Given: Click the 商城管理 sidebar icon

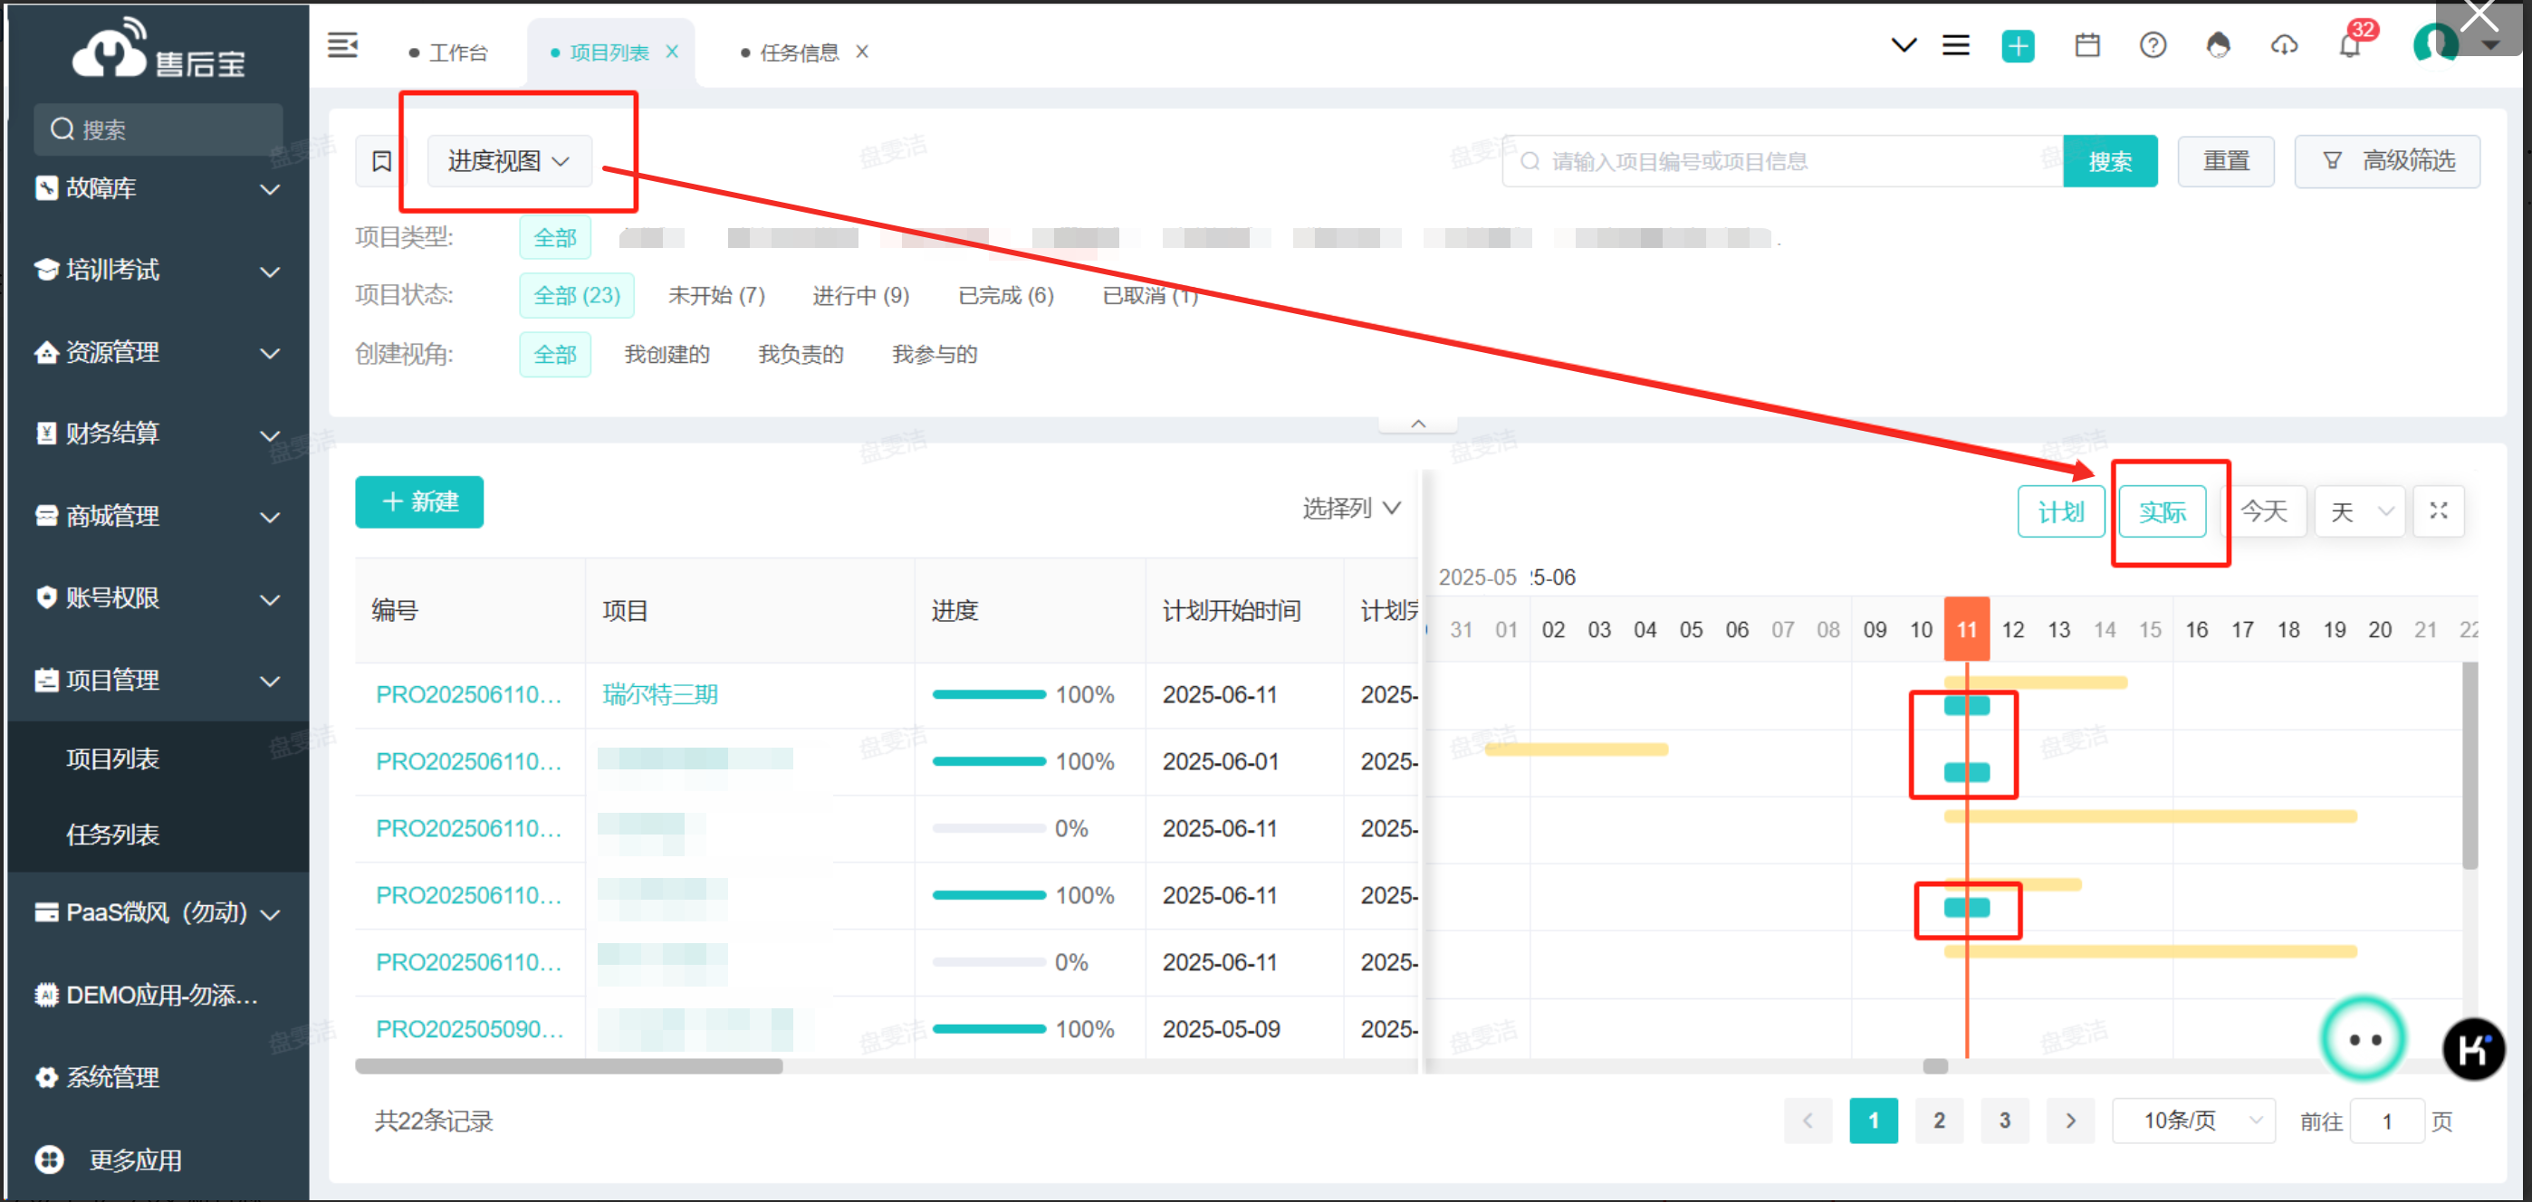Looking at the screenshot, I should (46, 516).
